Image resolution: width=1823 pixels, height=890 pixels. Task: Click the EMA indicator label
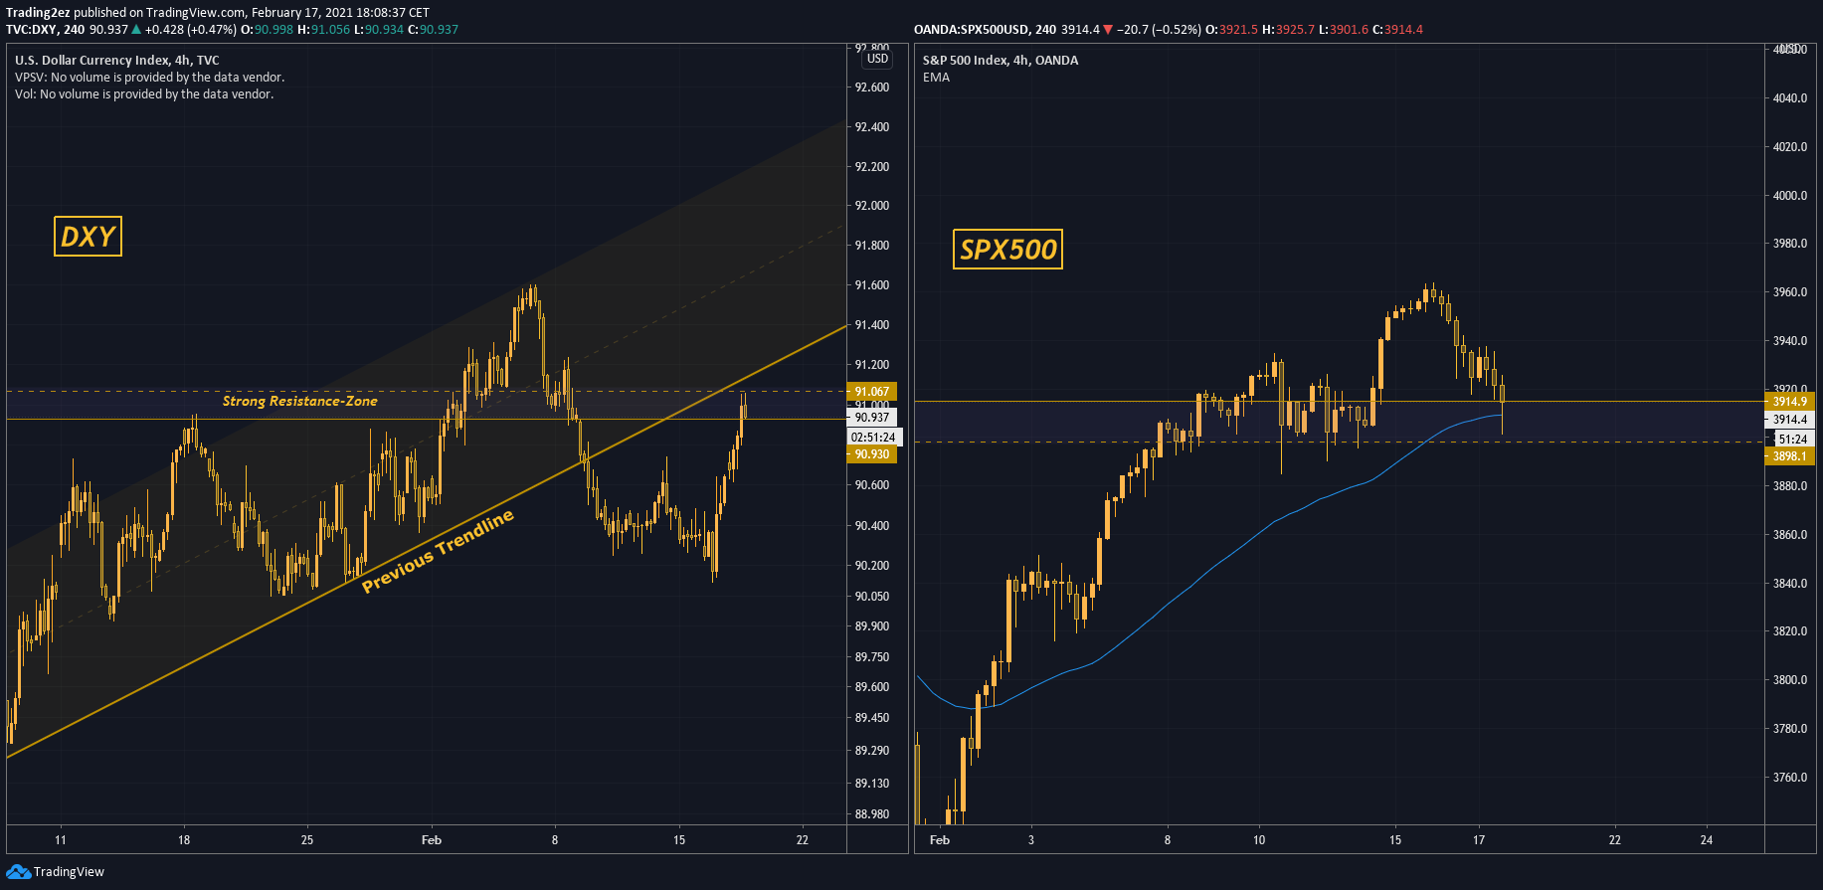936,78
